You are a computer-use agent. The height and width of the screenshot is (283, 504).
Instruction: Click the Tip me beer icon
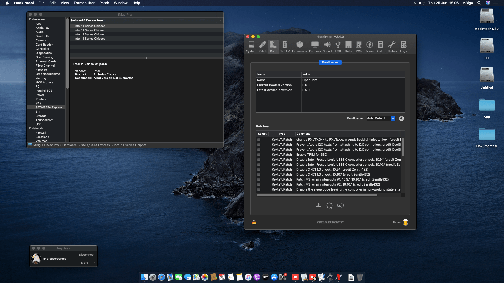pyautogui.click(x=406, y=222)
